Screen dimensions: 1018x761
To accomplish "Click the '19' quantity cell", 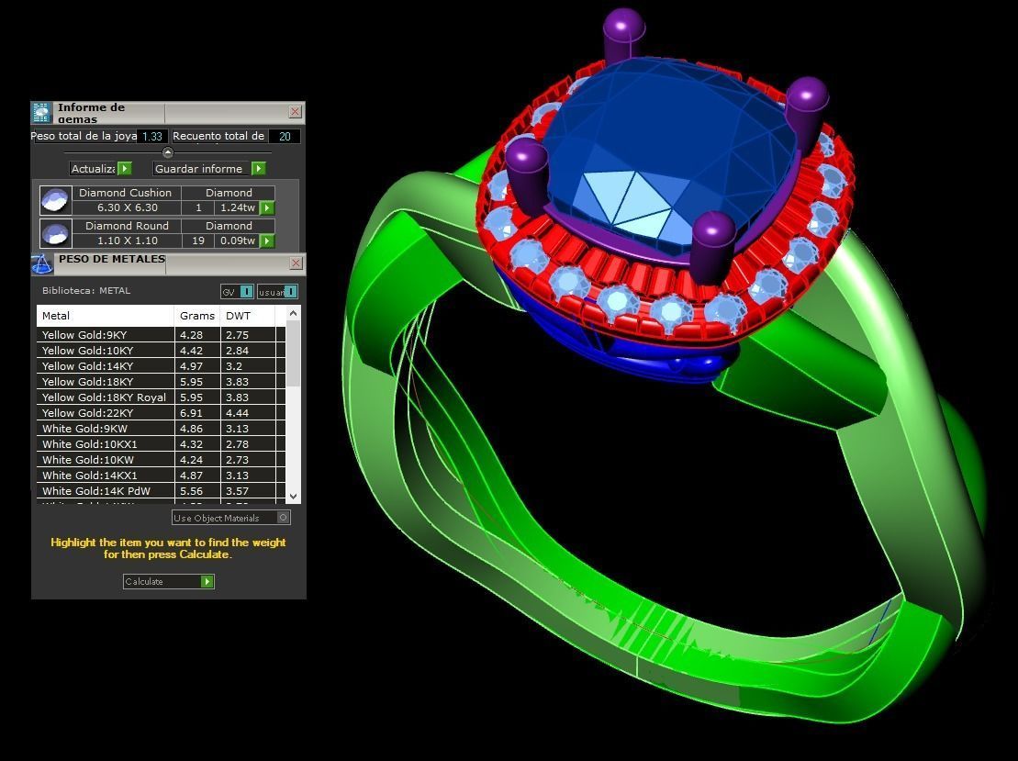I will [198, 241].
